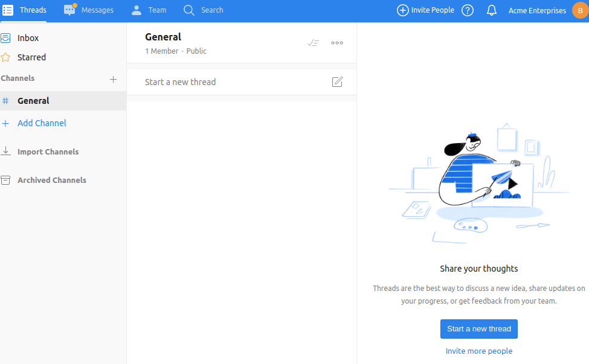
Task: Open the help question mark icon
Action: pos(468,10)
